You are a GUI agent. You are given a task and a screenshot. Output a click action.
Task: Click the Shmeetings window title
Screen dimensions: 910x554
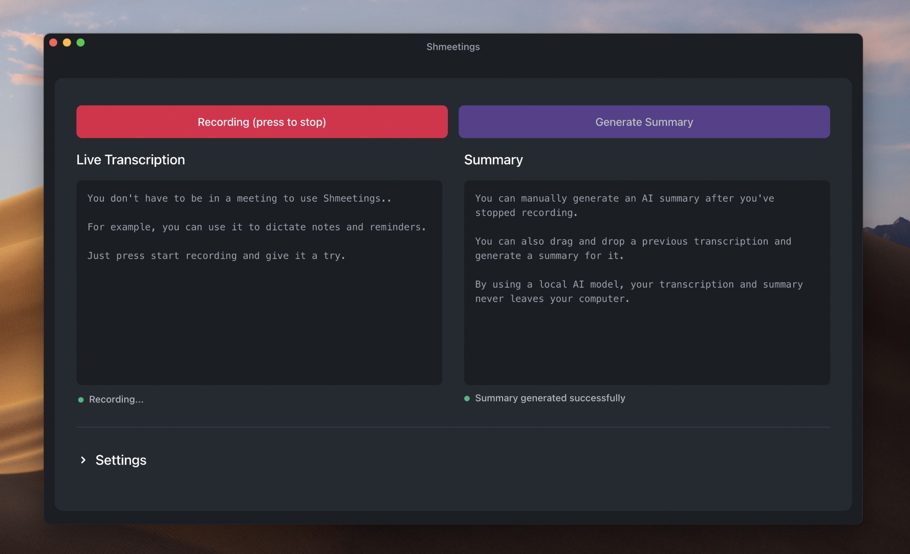coord(452,46)
